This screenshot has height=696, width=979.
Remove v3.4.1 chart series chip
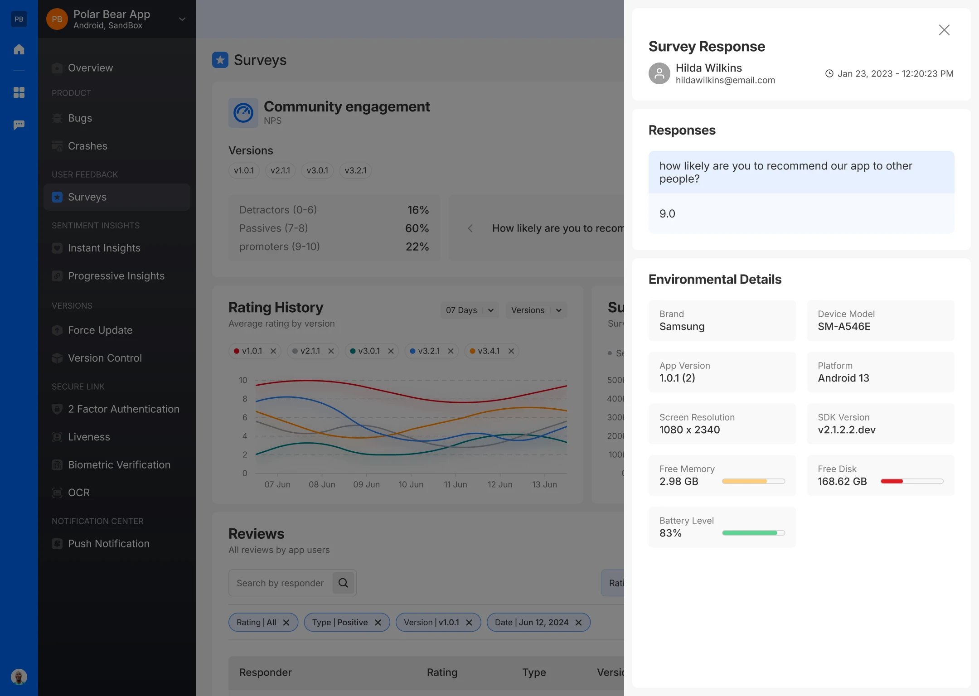click(x=511, y=351)
